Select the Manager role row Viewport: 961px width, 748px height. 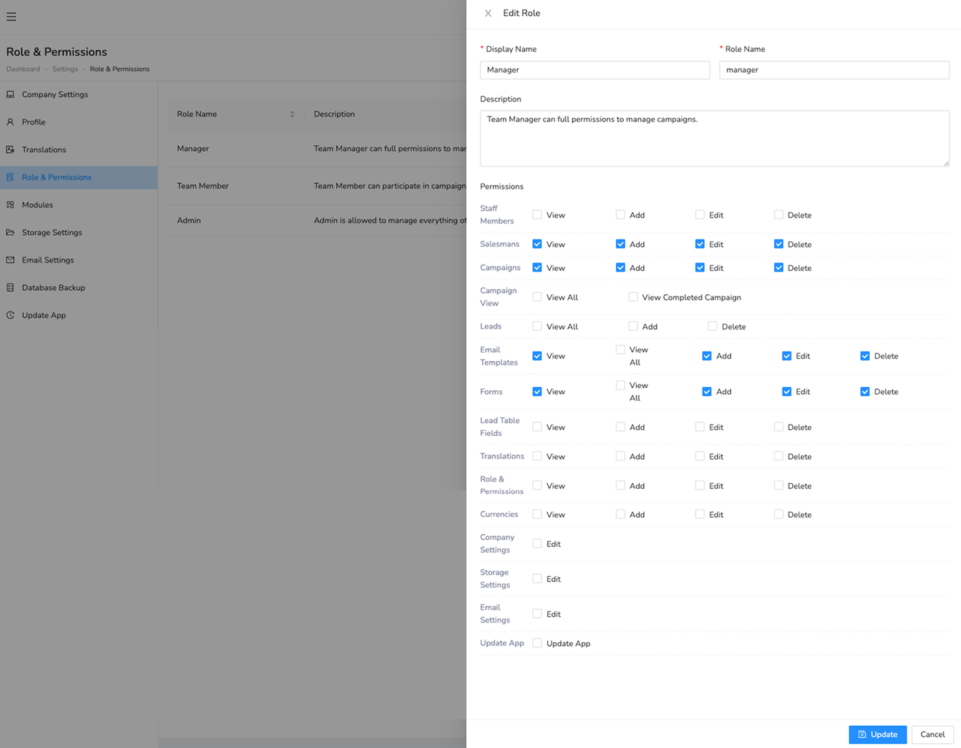click(x=317, y=149)
